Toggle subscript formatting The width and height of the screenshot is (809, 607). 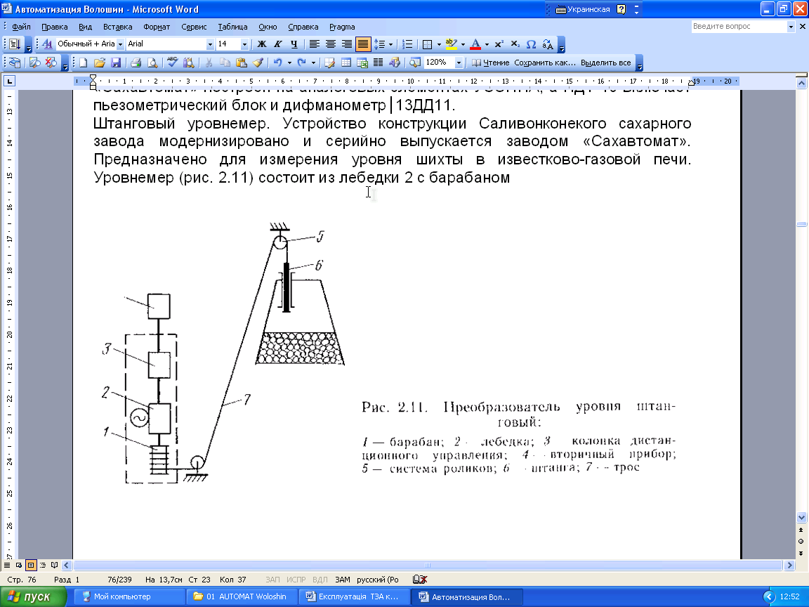515,44
